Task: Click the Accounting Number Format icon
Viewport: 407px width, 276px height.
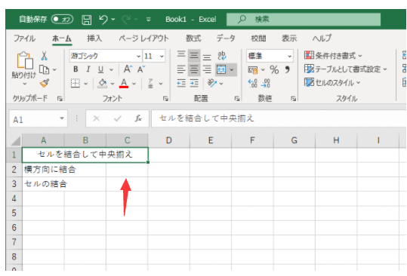Action: 253,69
